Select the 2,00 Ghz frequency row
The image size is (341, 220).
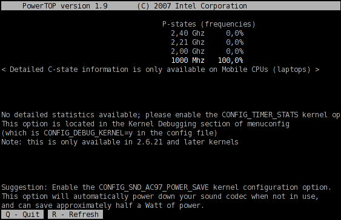pyautogui.click(x=207, y=51)
